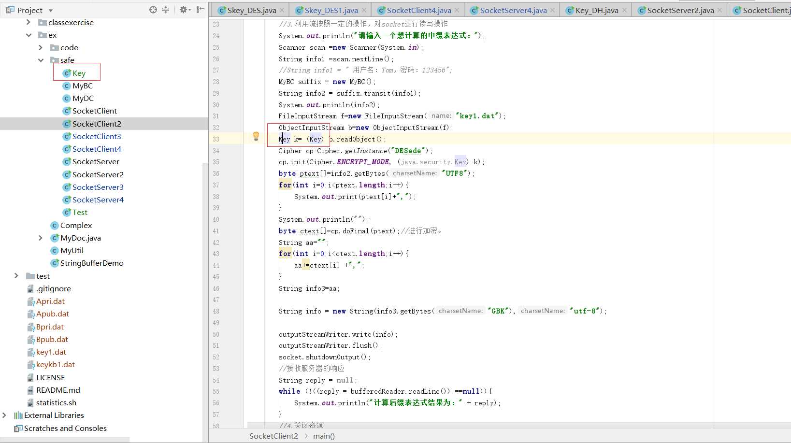
Task: Click line number 33 in the gutter
Action: 216,139
